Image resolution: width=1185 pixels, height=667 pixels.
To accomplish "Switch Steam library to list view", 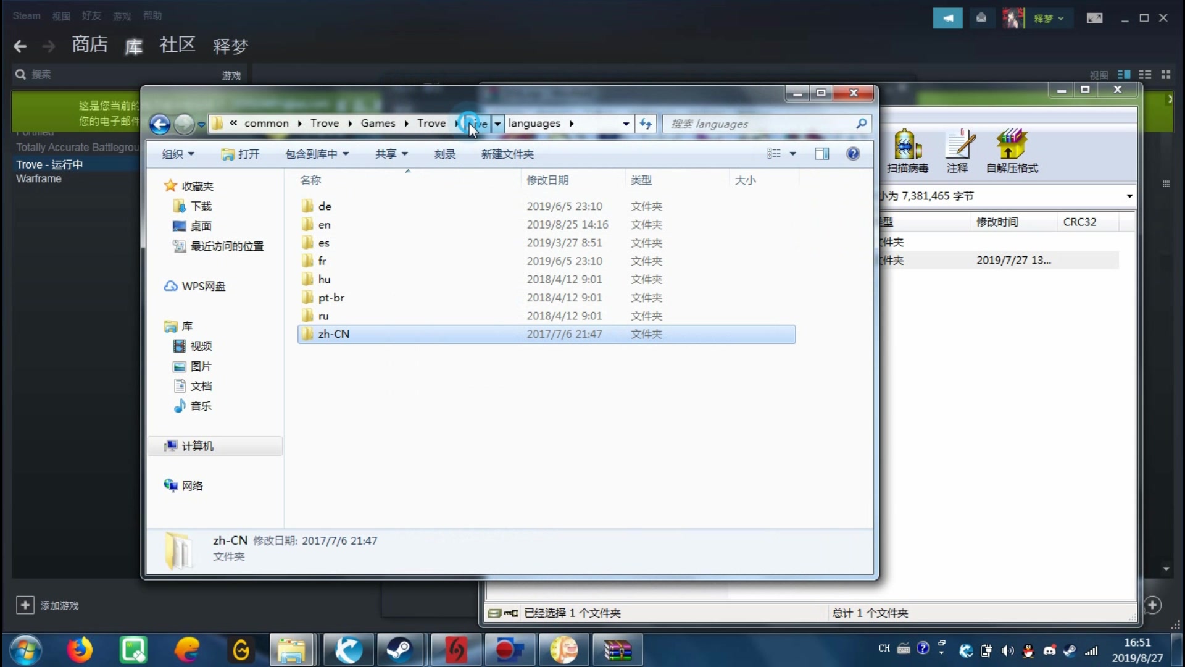I will tap(1145, 75).
